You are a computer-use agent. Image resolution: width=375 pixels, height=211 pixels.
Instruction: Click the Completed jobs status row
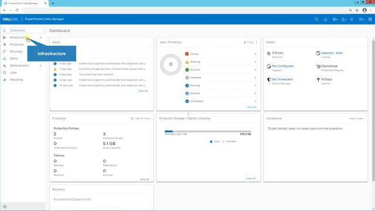click(x=221, y=101)
